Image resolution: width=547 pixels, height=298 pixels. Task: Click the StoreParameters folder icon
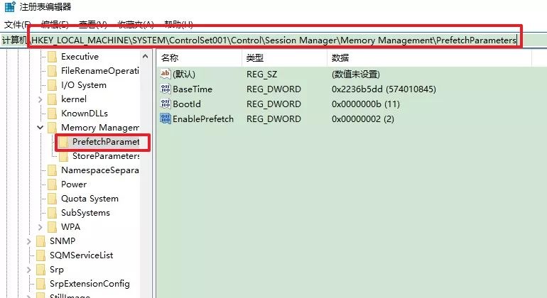63,156
